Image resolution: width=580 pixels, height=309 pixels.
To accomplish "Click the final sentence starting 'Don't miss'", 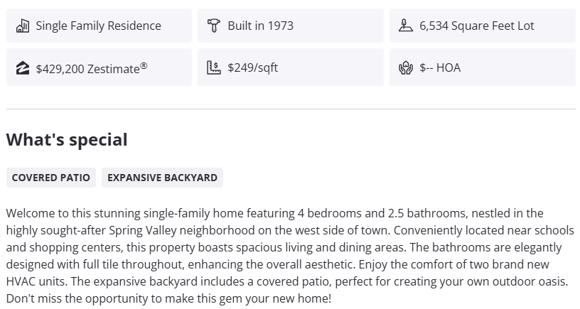I will coord(168,298).
